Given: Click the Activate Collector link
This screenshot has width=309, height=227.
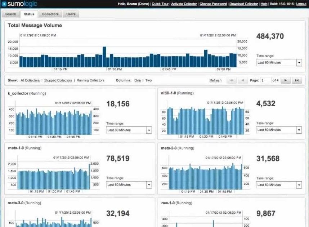Looking at the screenshot, I should [184, 4].
